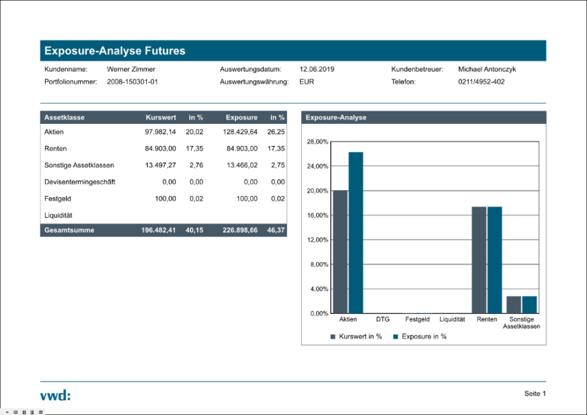The height and width of the screenshot is (415, 587).
Task: Click the minus icon in bottom-left toolbar
Action: 7,412
